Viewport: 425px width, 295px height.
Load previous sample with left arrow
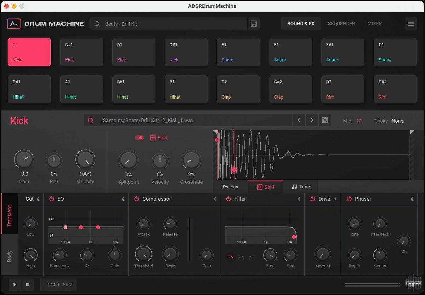299,121
